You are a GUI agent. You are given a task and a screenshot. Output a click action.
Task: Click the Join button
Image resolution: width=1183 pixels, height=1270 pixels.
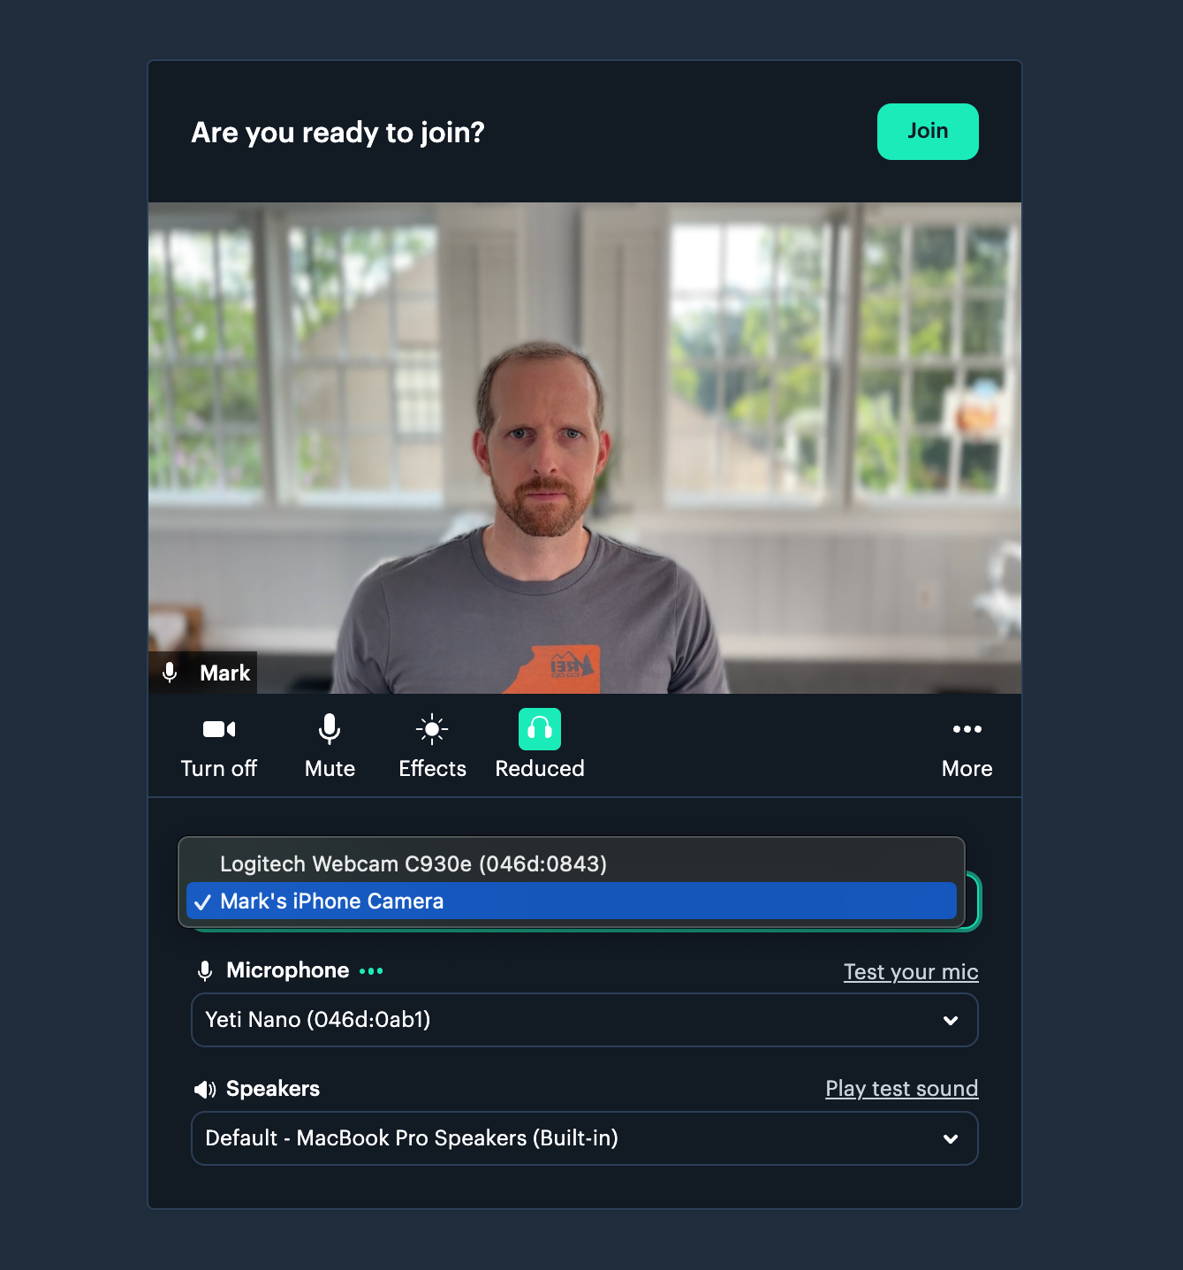(x=928, y=132)
